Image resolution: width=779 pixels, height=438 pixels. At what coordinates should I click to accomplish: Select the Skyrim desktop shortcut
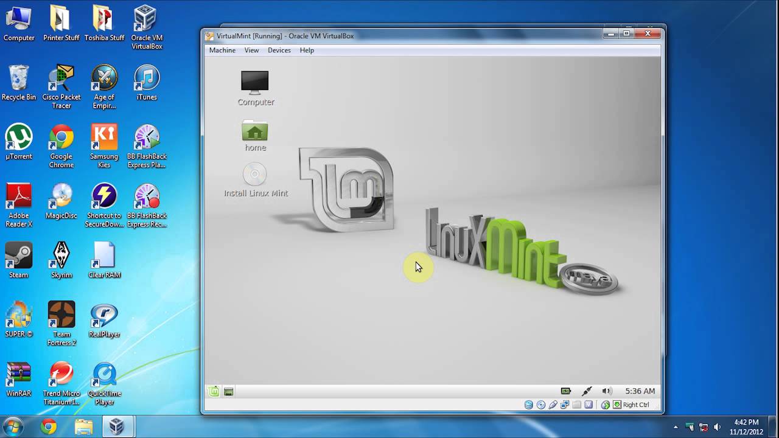(x=61, y=260)
